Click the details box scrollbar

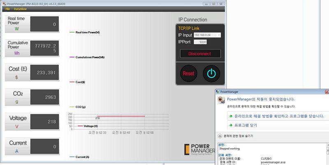click(328, 154)
